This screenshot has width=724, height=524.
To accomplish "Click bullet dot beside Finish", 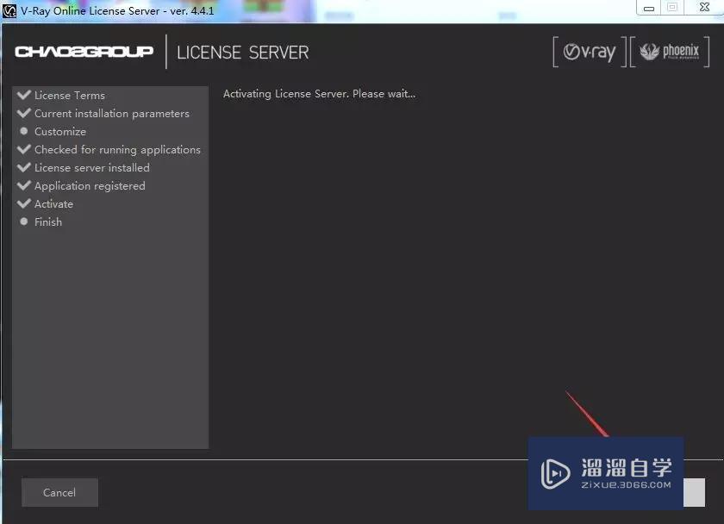I will coord(24,221).
